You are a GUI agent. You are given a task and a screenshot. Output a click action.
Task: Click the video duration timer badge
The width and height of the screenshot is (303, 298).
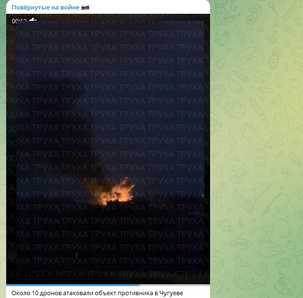(19, 20)
